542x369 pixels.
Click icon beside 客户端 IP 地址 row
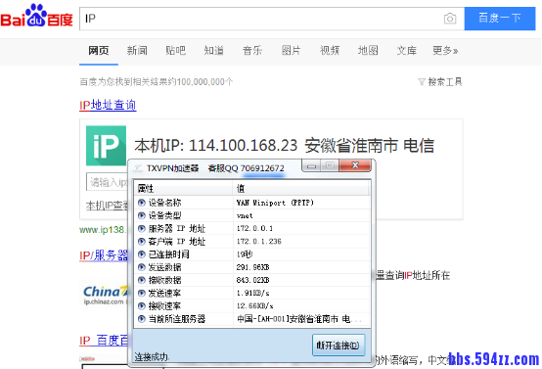(142, 242)
